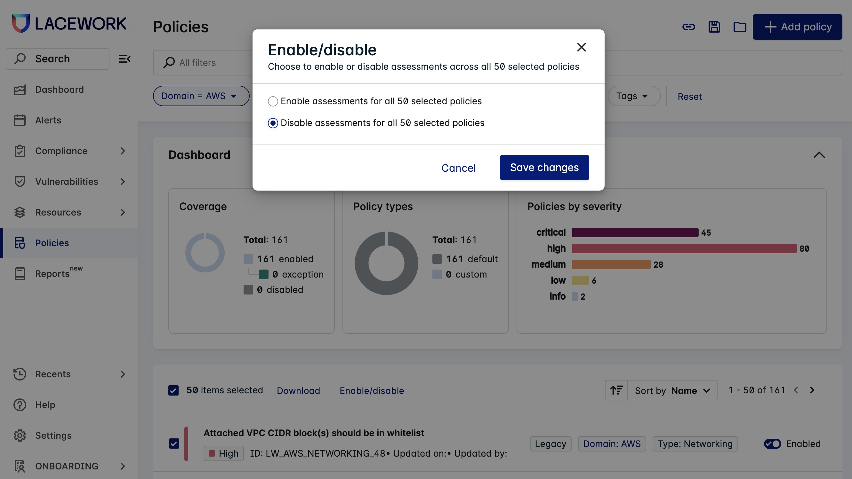Image resolution: width=852 pixels, height=479 pixels.
Task: Click the Download link above the policy list
Action: coord(298,390)
